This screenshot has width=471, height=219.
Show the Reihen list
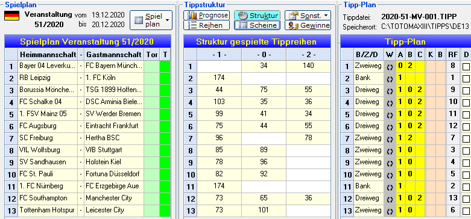click(206, 25)
